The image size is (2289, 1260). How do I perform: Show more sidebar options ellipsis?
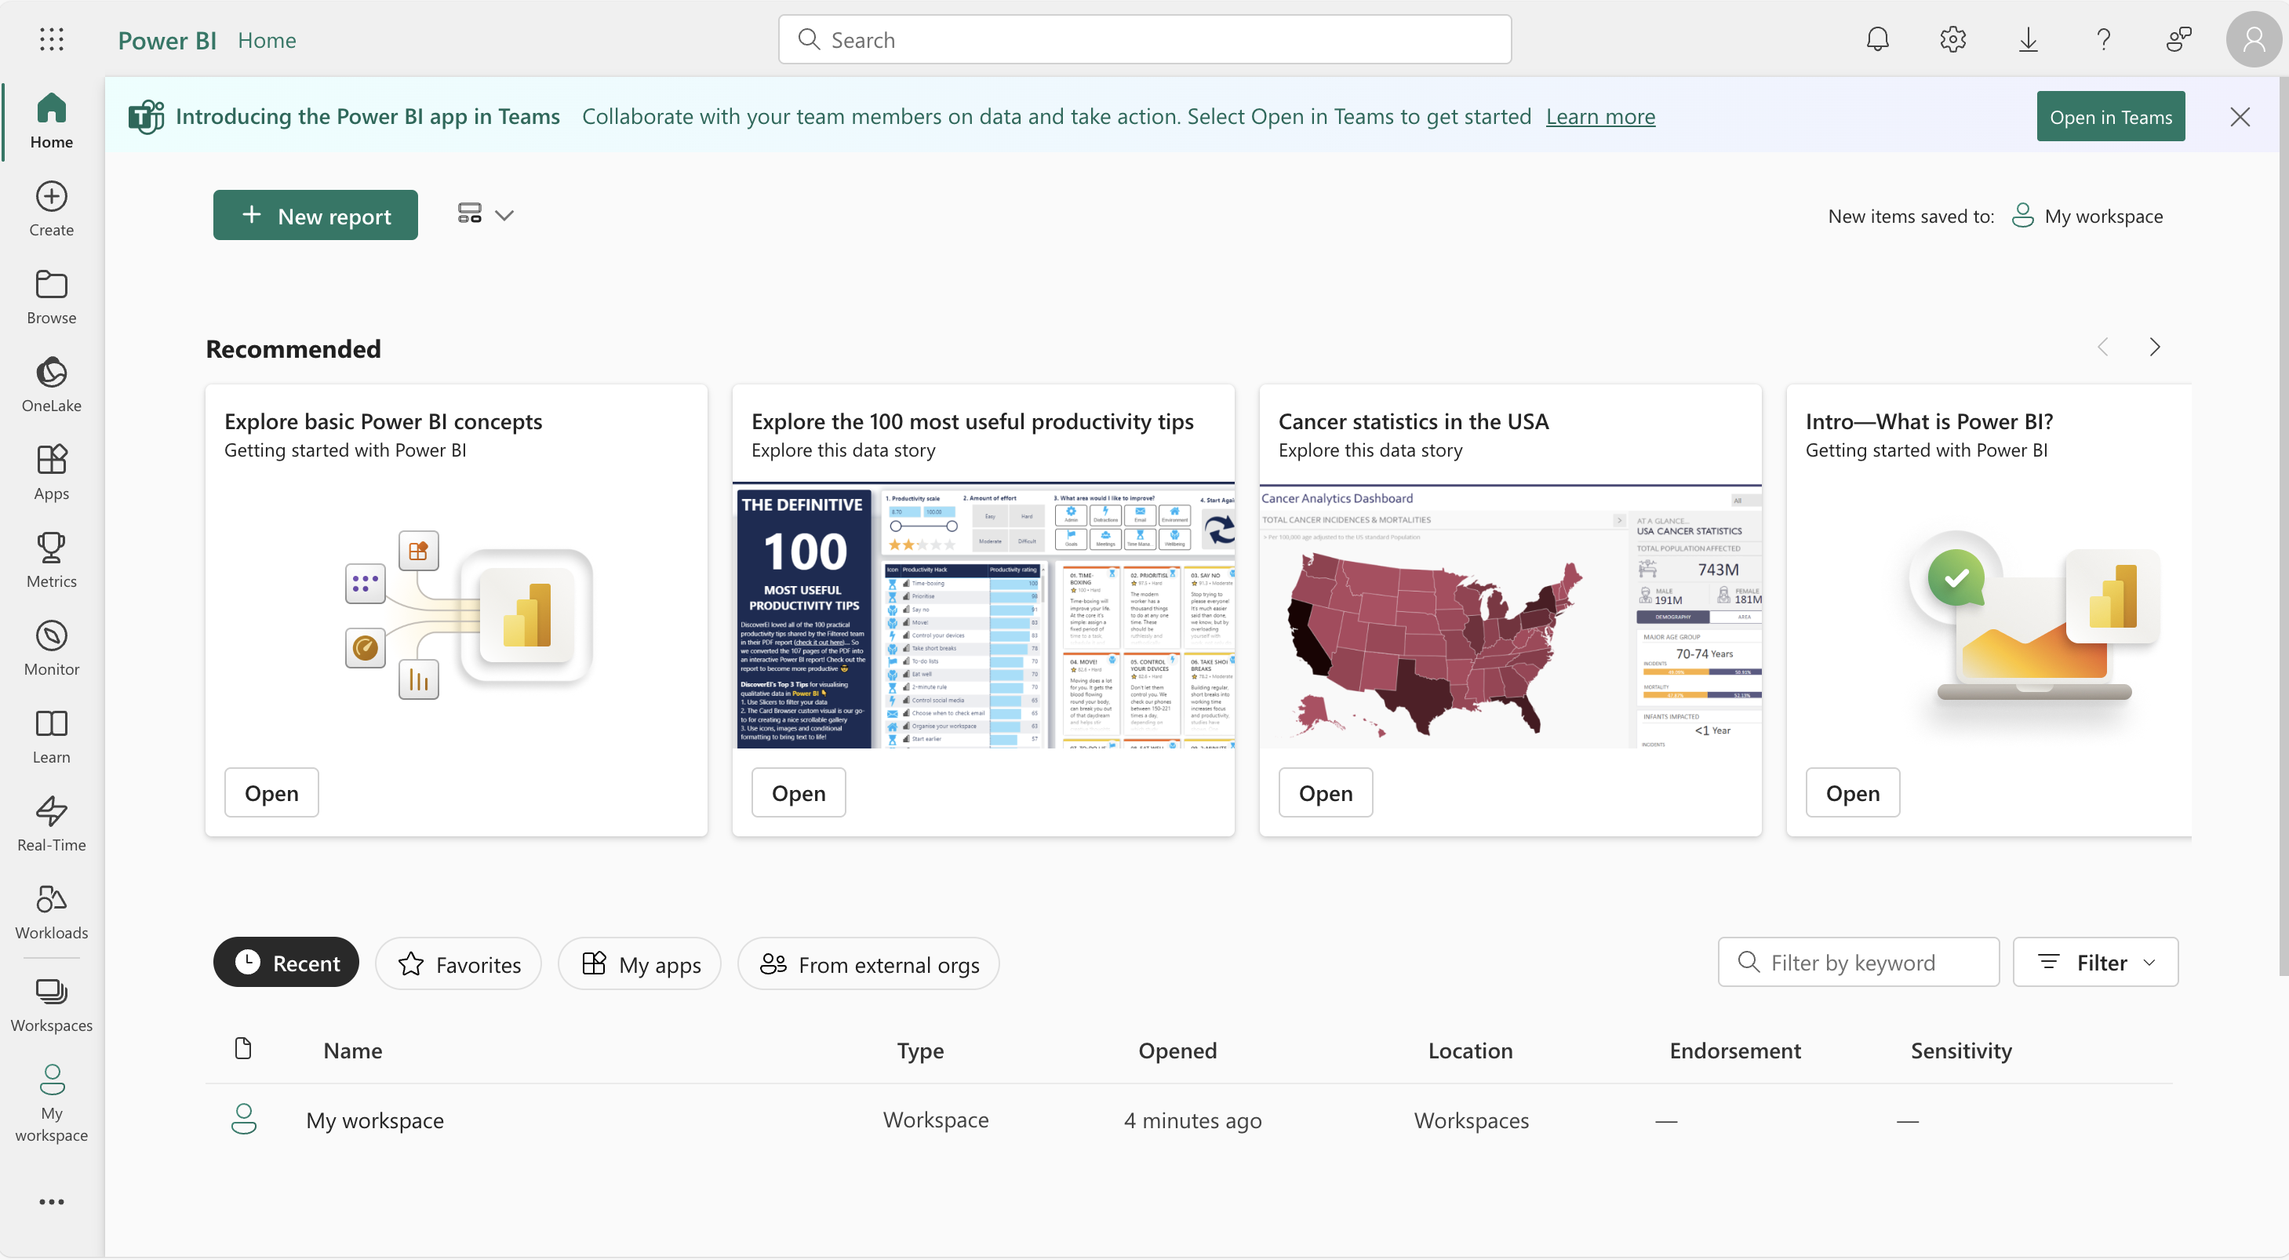coord(52,1202)
